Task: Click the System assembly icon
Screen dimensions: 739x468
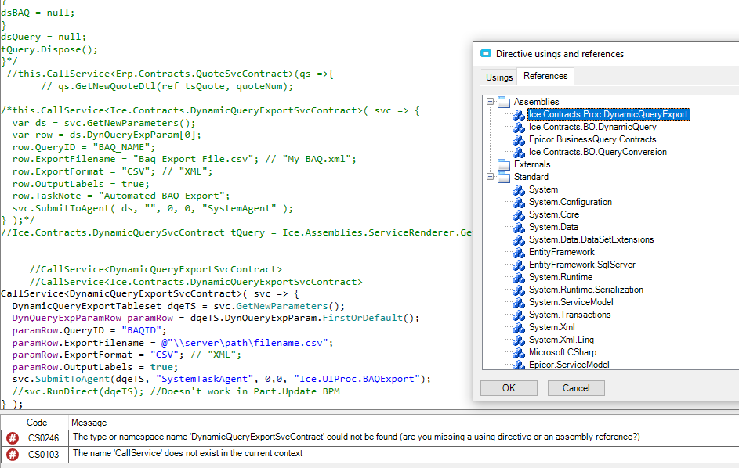Action: coord(519,189)
